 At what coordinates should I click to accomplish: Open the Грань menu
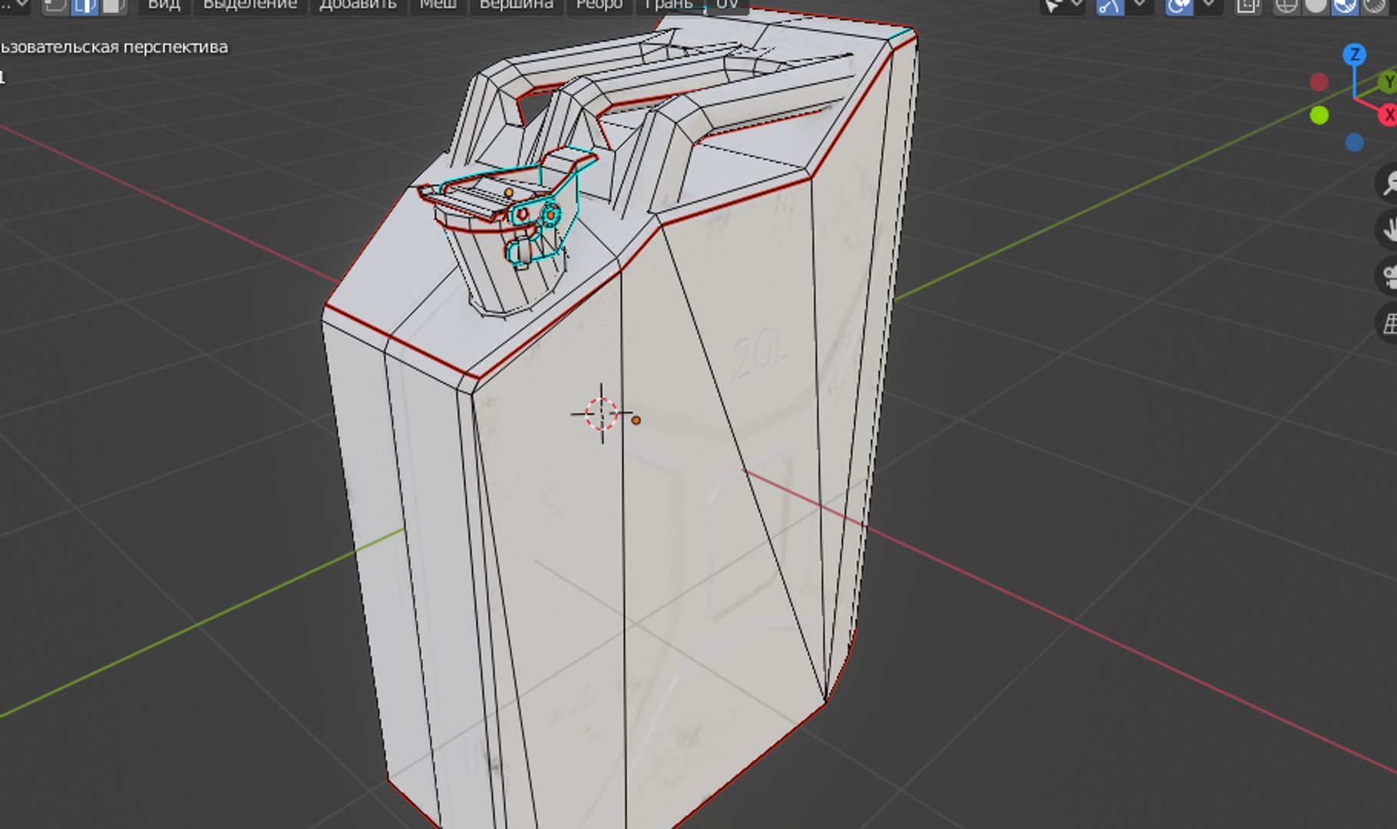click(x=669, y=5)
